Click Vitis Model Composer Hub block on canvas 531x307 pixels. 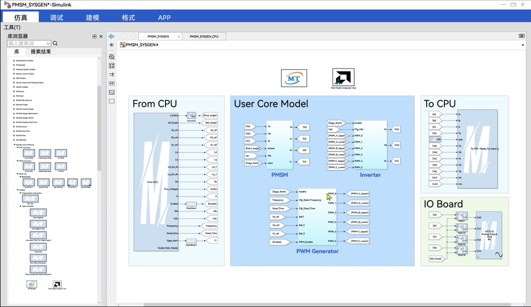(x=343, y=77)
